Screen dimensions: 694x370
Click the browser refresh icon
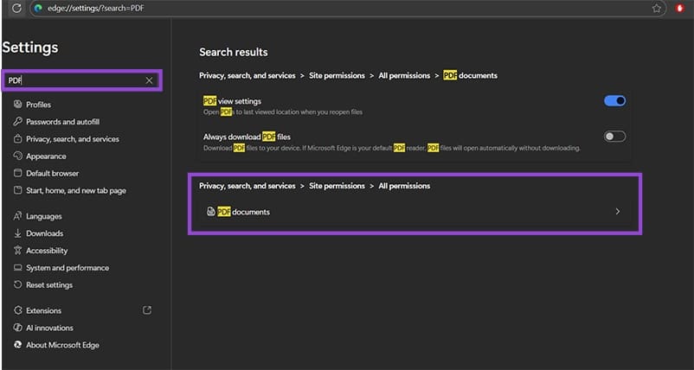16,8
